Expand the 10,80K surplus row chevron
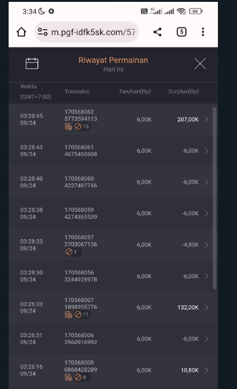Screen dimensions: 237x389 207,371
